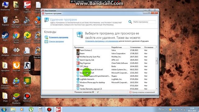199x112 pixels.
Task: Select LogMeIn Hamachi row
Action: [x=114, y=79]
